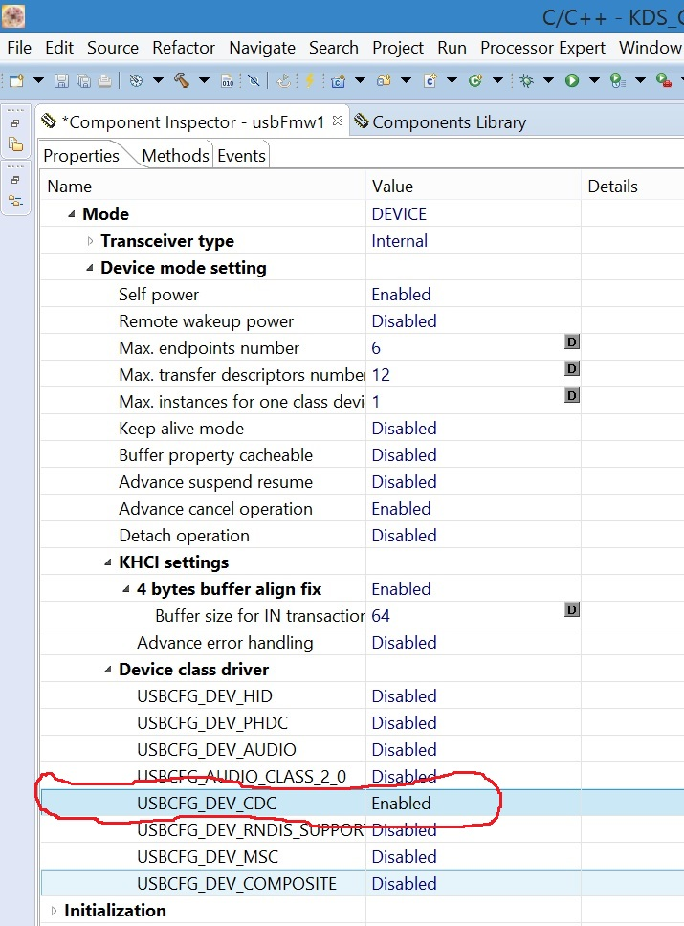Open the Processor Expert menu
The image size is (684, 926).
click(x=542, y=47)
